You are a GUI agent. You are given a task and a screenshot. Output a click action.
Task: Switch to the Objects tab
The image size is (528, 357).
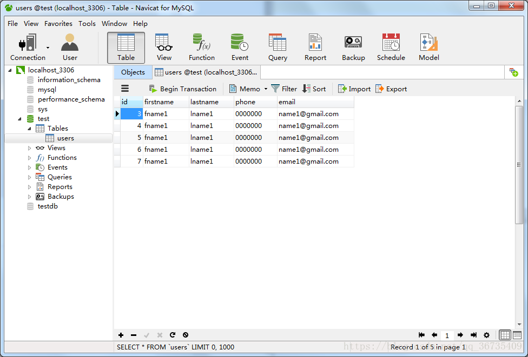click(133, 72)
